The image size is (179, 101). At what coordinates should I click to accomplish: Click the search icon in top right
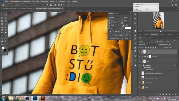[172, 5]
